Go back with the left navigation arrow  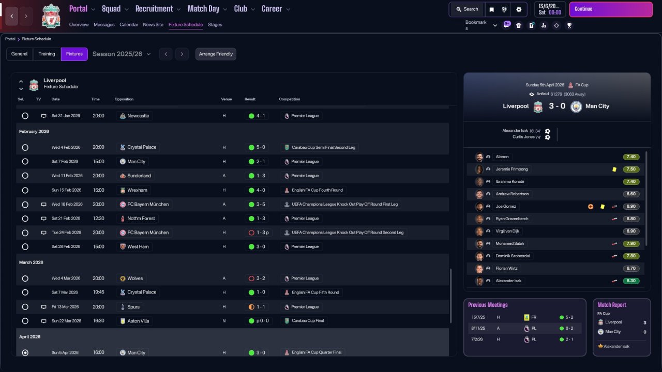pyautogui.click(x=11, y=16)
